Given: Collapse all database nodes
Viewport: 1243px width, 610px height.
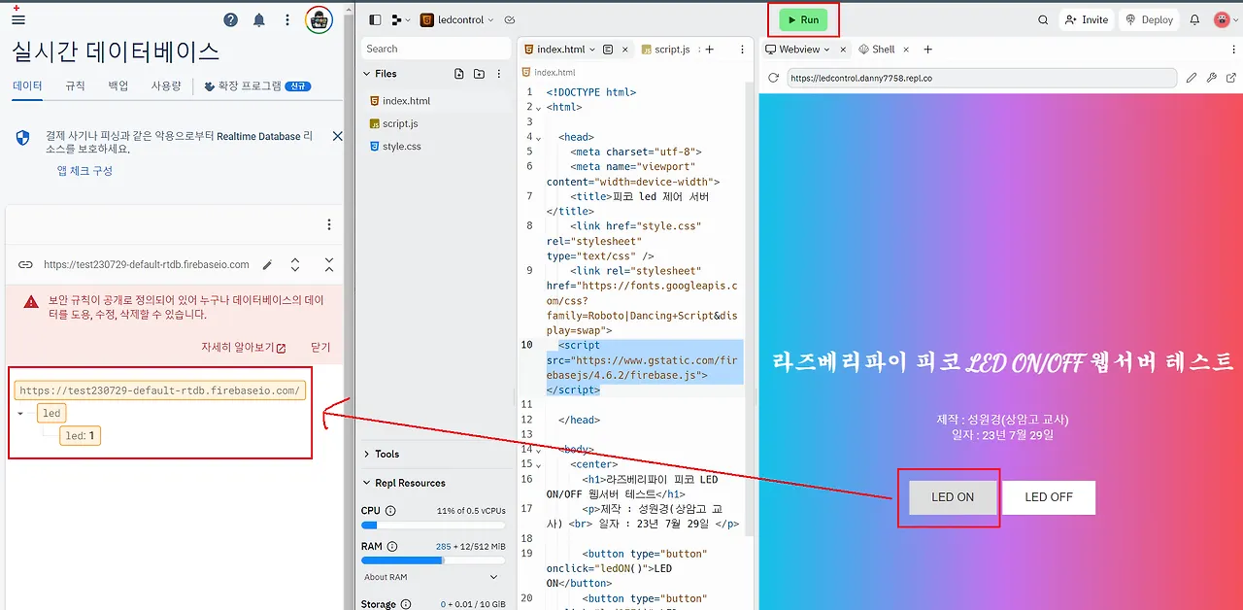Looking at the screenshot, I should pyautogui.click(x=329, y=264).
